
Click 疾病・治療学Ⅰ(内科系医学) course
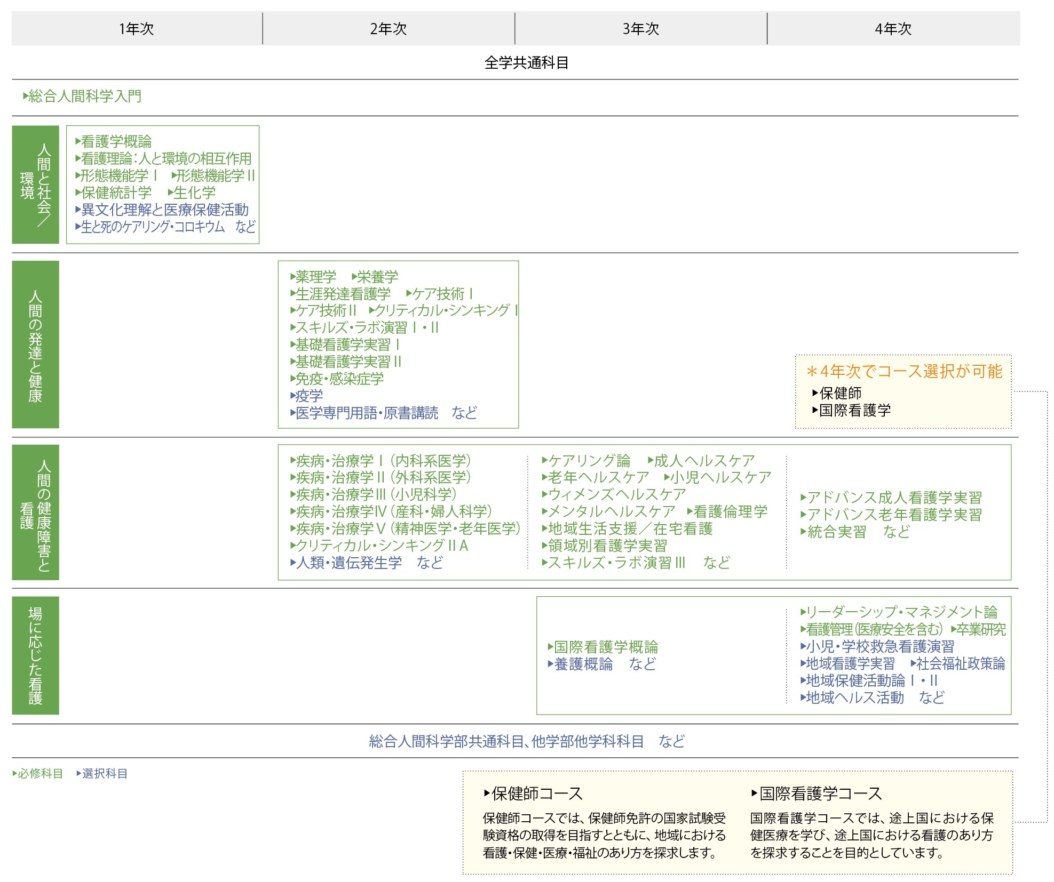click(x=381, y=460)
